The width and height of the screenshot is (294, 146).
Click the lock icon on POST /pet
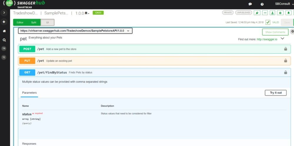coord(285,49)
